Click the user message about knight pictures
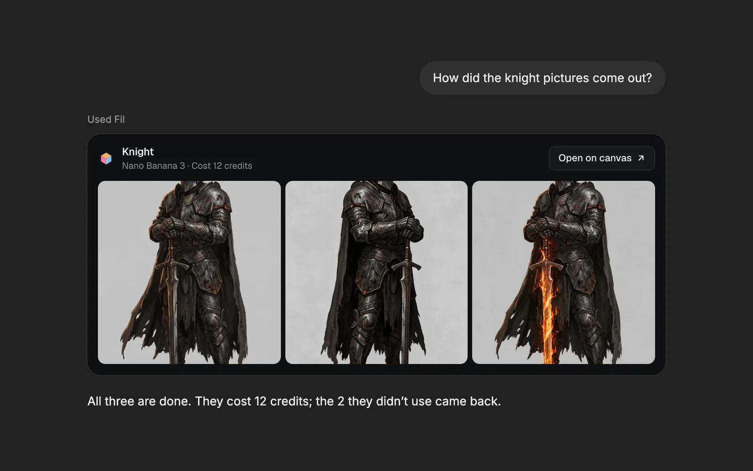Screen dimensions: 753x471 click(x=542, y=78)
